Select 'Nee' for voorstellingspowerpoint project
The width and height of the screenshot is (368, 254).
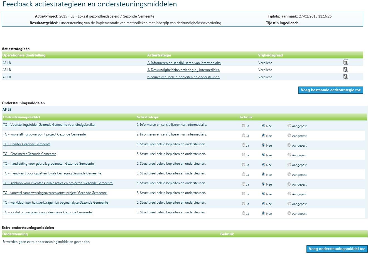pyautogui.click(x=263, y=135)
